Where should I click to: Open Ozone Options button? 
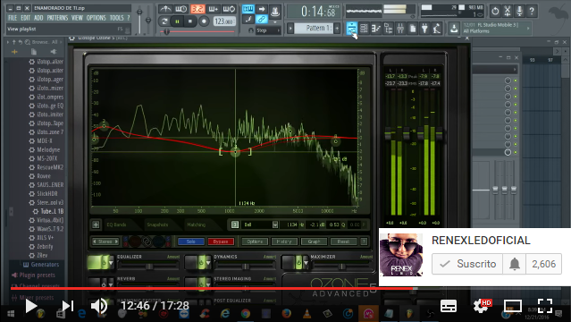click(x=255, y=241)
